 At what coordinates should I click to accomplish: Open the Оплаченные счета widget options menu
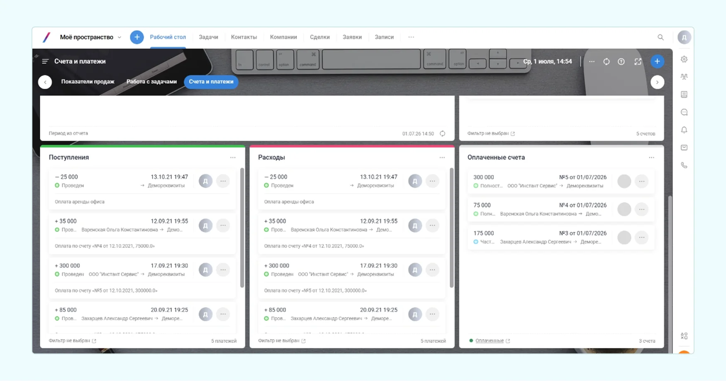click(651, 158)
